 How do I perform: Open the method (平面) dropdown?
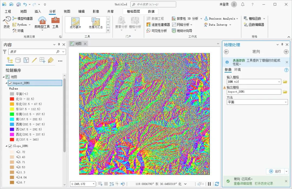(x=286, y=102)
